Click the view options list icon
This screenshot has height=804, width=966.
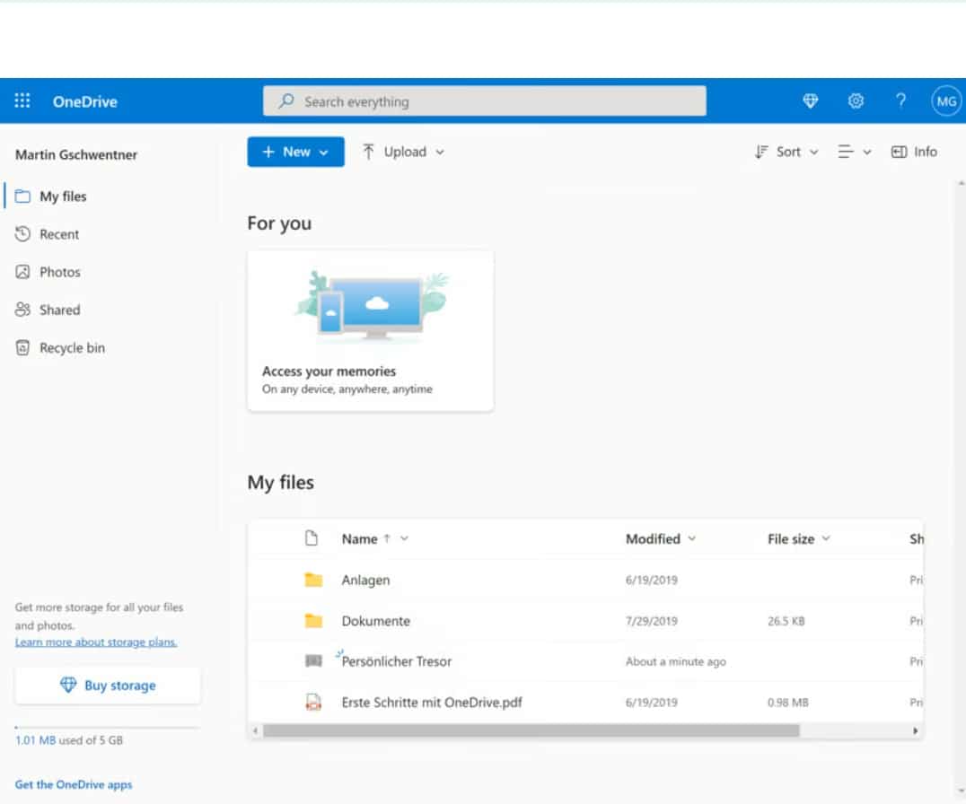pyautogui.click(x=846, y=152)
